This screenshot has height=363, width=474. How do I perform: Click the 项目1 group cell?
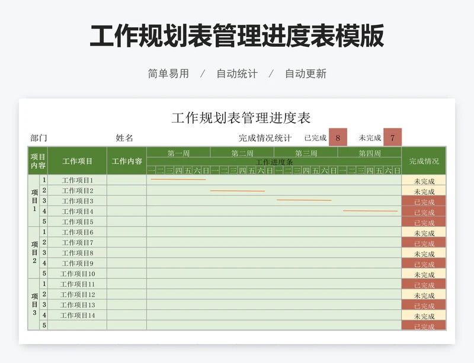[34, 201]
